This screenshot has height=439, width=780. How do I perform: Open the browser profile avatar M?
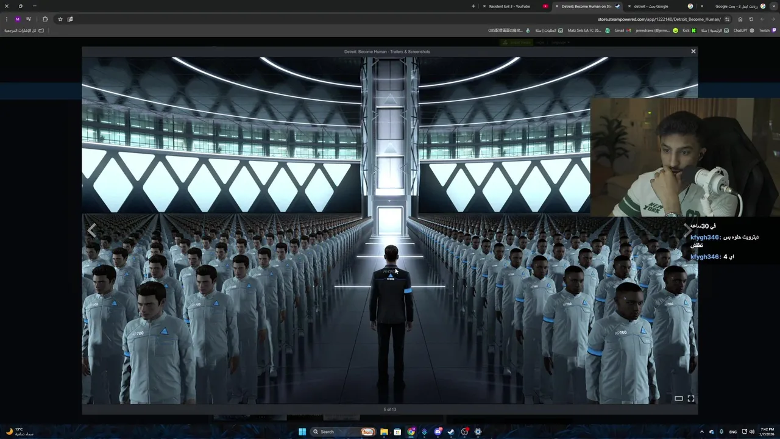18,19
